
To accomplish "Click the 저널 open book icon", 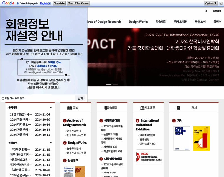I will coord(70,108).
